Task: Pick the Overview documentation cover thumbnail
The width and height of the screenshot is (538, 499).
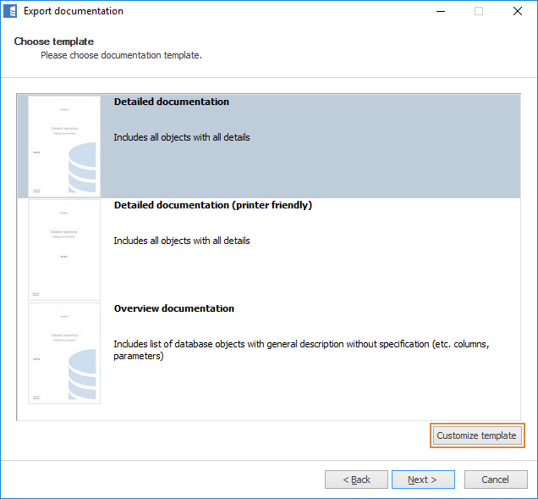Action: click(x=64, y=353)
